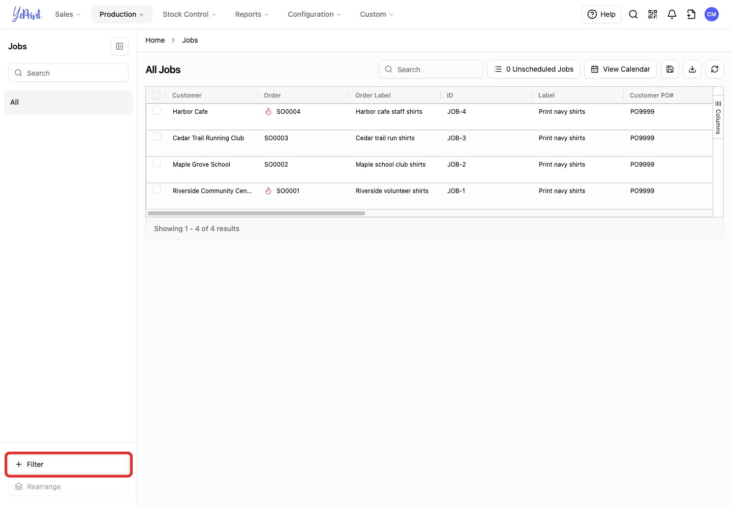The height and width of the screenshot is (508, 732).
Task: Open the QR code scanner icon
Action: coord(653,14)
